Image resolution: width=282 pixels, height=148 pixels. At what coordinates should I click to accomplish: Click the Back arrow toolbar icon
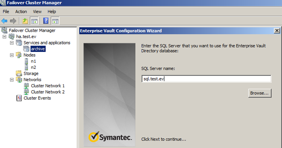click(x=4, y=21)
